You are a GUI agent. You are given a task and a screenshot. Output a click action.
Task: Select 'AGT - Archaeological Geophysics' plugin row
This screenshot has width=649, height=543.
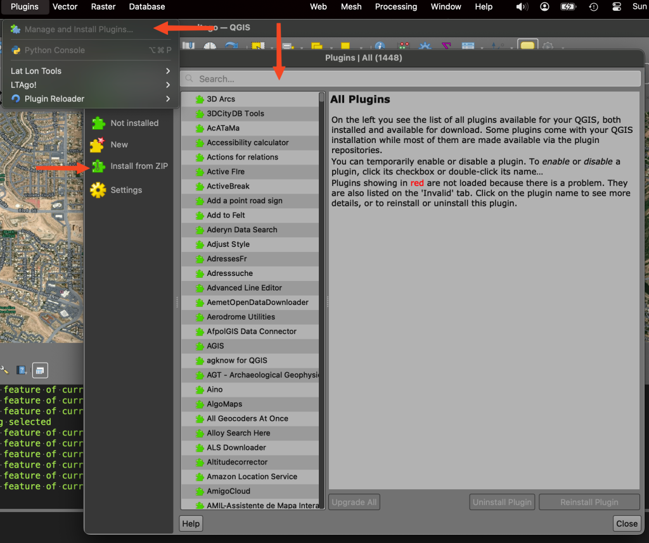[250, 375]
